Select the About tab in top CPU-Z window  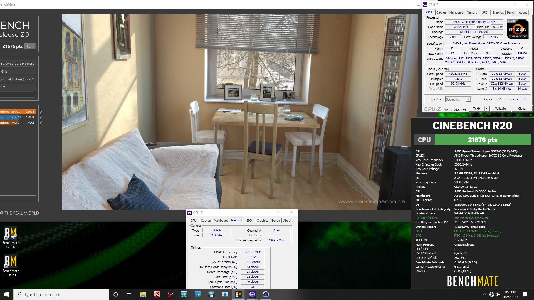tap(523, 12)
